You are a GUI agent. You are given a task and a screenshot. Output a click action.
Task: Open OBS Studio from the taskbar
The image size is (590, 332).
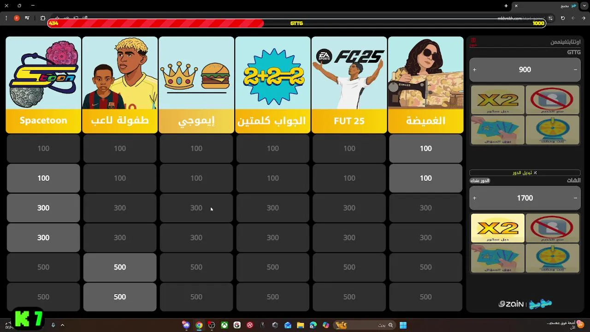211,325
